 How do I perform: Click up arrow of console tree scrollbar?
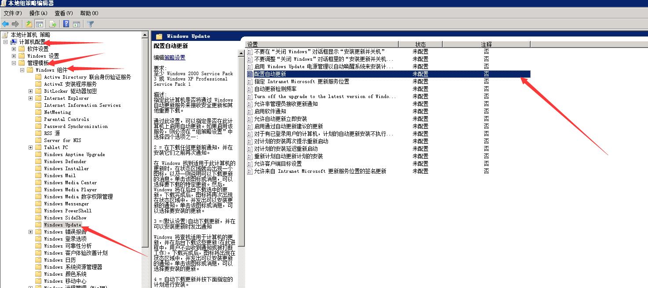(146, 35)
